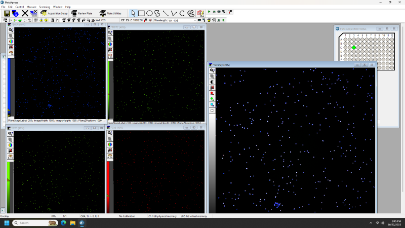Toggle the contrast half-circle icon in Overlay
This screenshot has height=228, width=405.
point(212,82)
